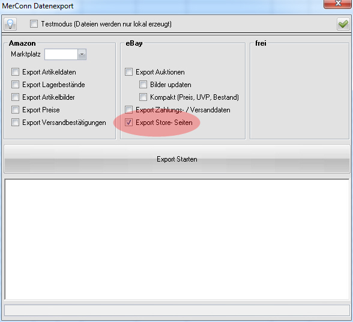Select the Marktplatz combo box field
This screenshot has width=353, height=322.
[65, 54]
